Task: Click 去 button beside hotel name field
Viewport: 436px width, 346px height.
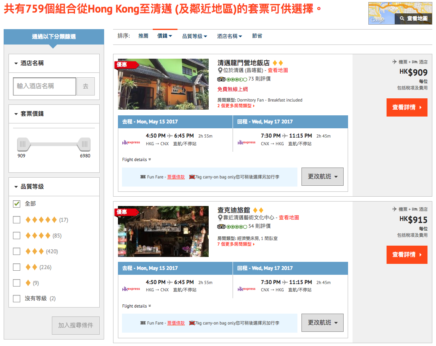Action: coord(85,86)
